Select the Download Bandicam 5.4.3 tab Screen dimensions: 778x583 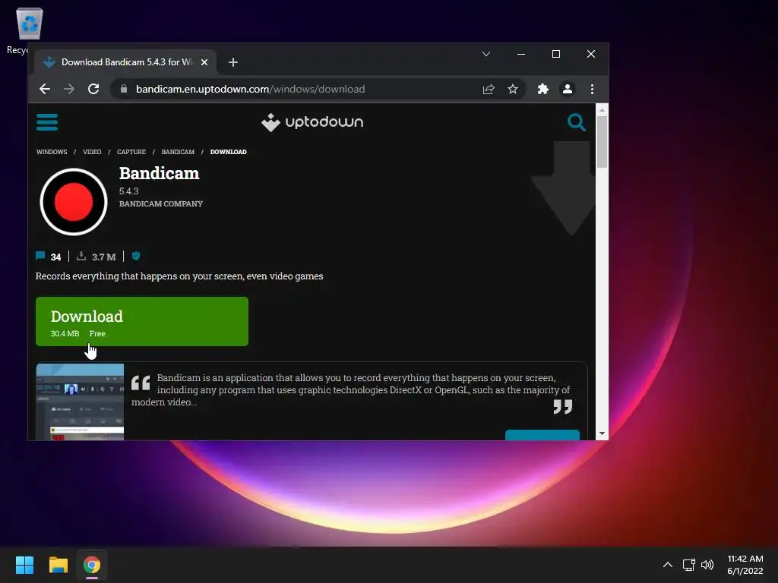click(x=125, y=62)
